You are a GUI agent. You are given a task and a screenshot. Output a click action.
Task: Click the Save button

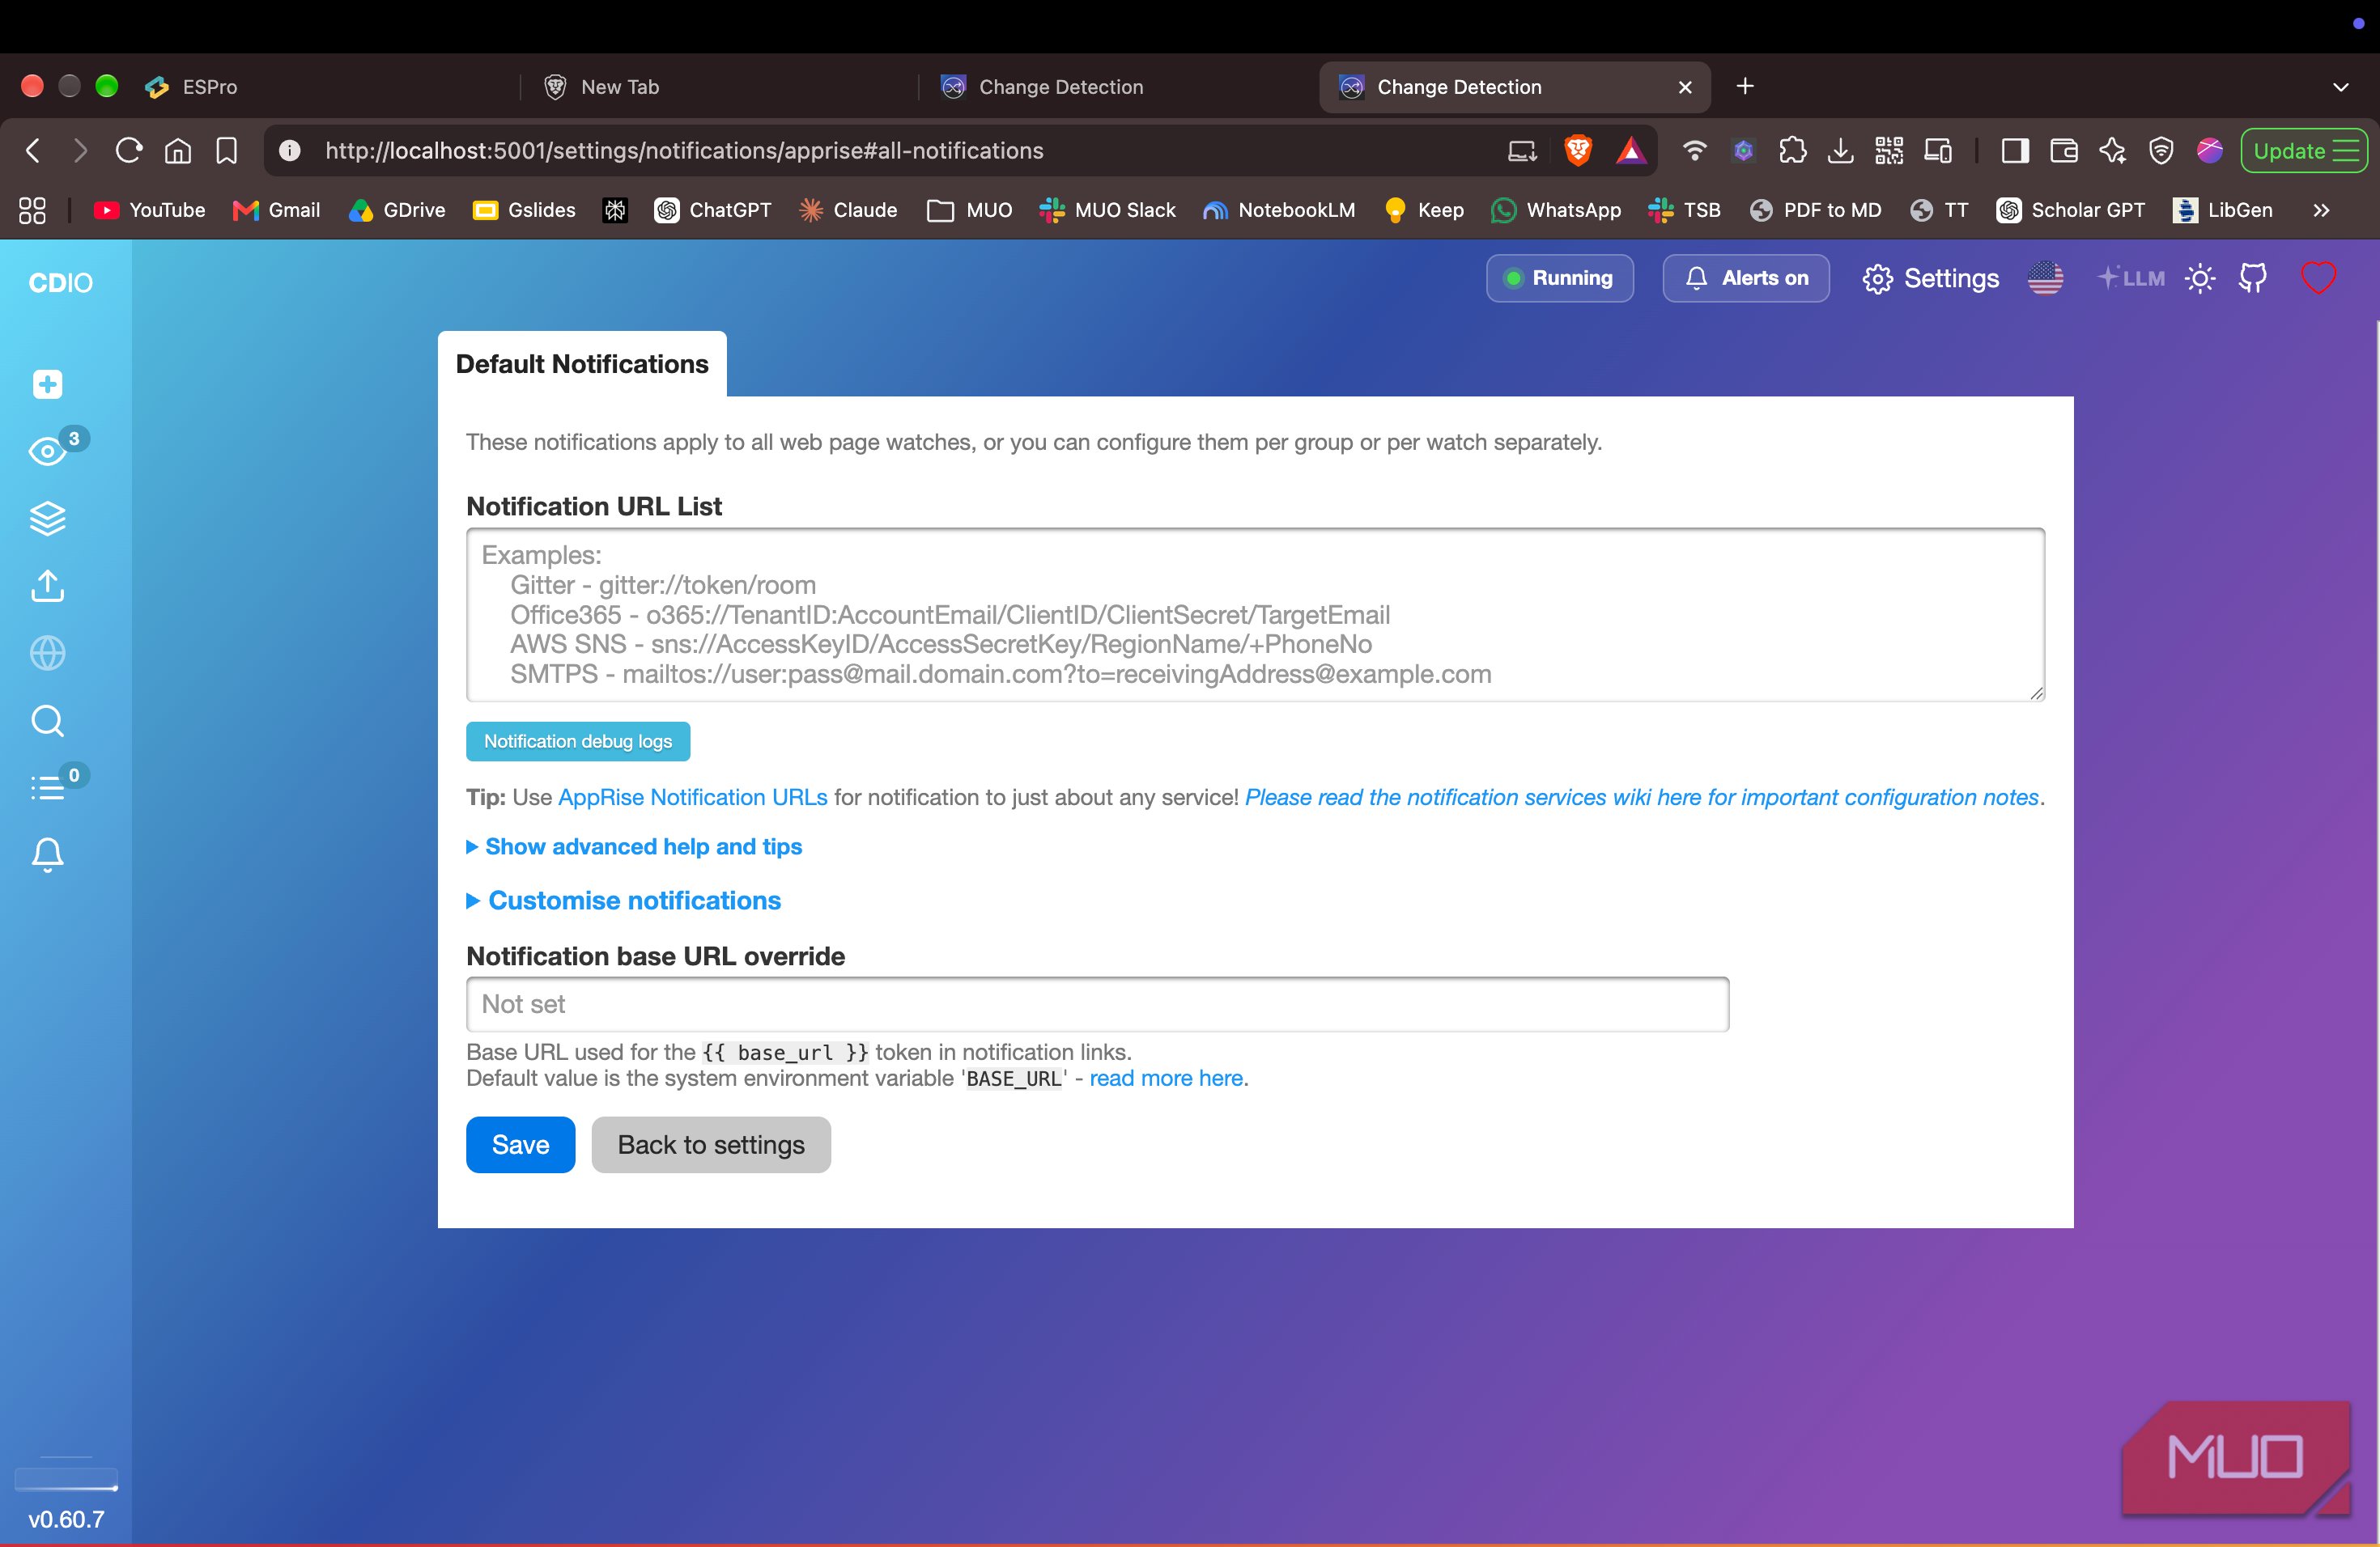coord(520,1144)
